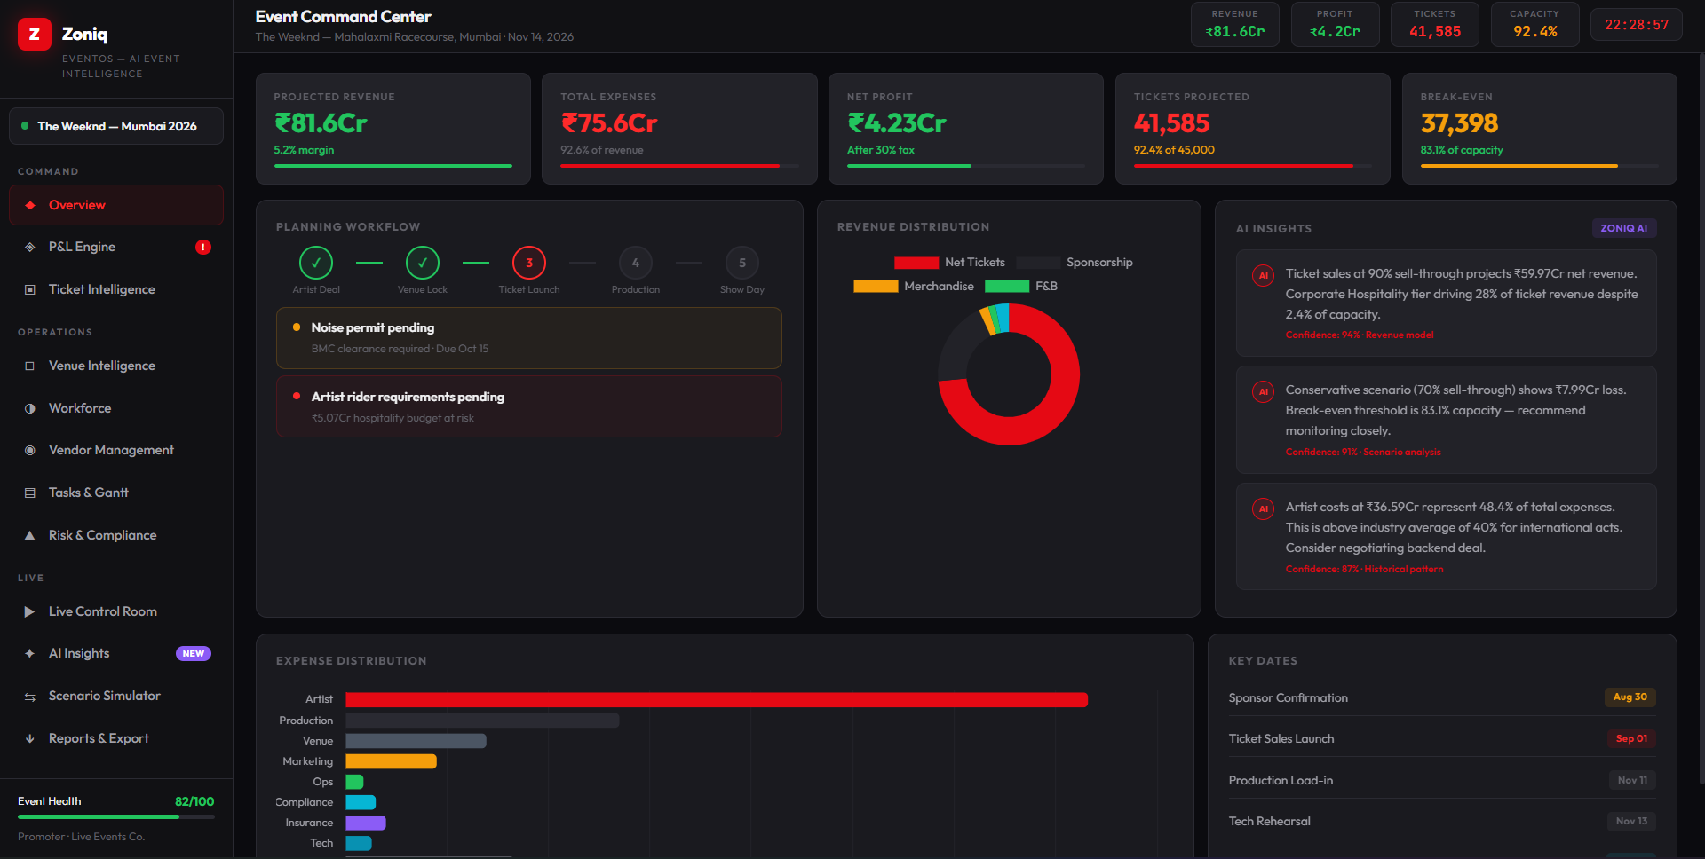The image size is (1705, 859).
Task: Select the Ticket Launch workflow step
Action: (528, 263)
